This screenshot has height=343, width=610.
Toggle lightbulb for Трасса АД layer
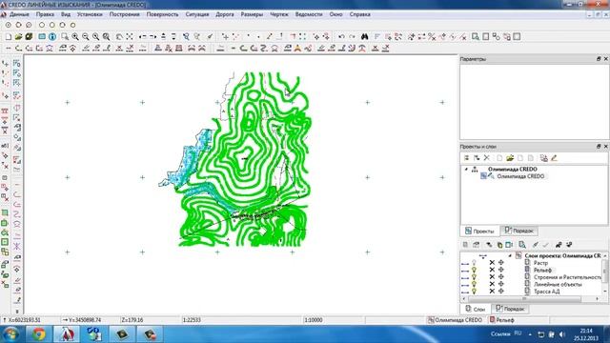[x=474, y=291]
